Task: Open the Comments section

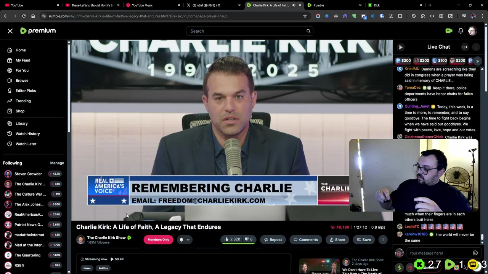Action: coord(305,240)
